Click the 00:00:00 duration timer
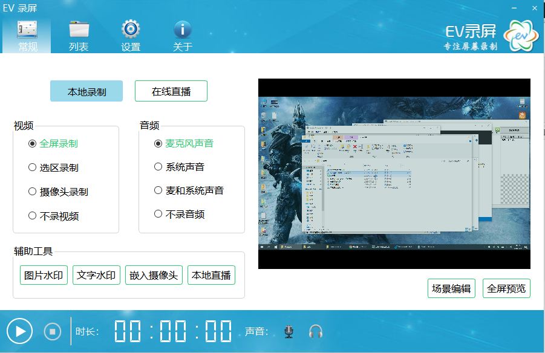Screen dimensions: 545x353 tap(173, 331)
